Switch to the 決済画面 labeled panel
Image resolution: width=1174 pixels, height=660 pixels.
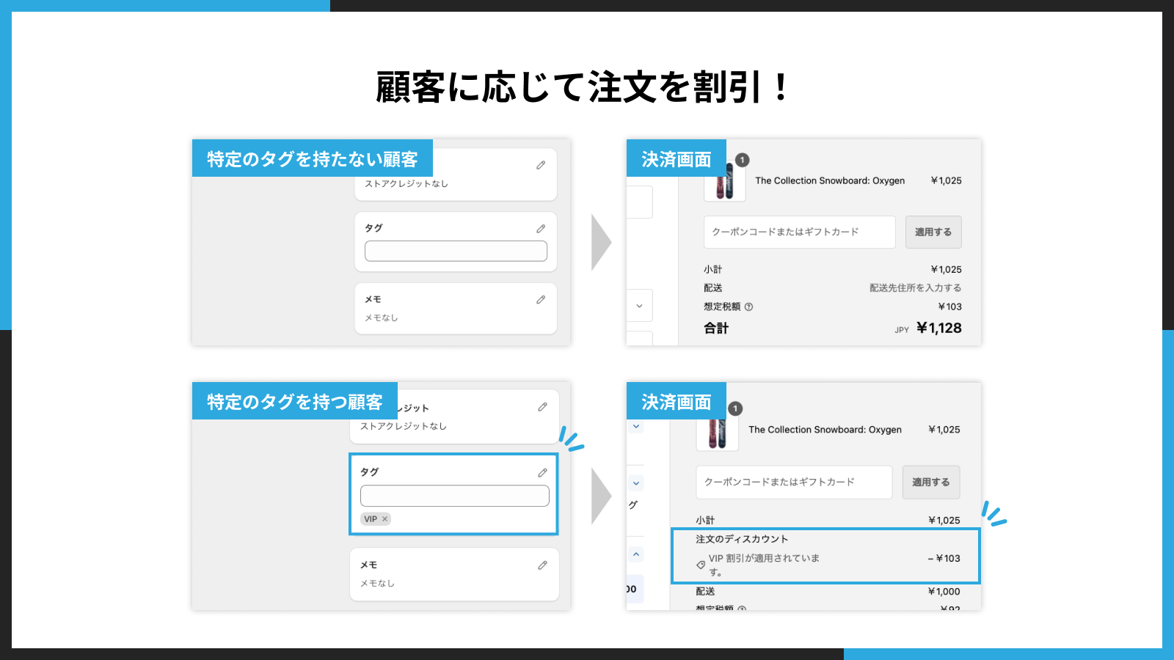point(675,158)
